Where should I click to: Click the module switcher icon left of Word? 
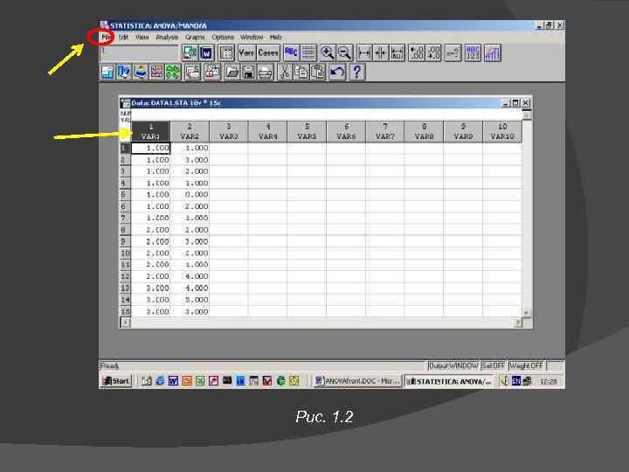(190, 53)
